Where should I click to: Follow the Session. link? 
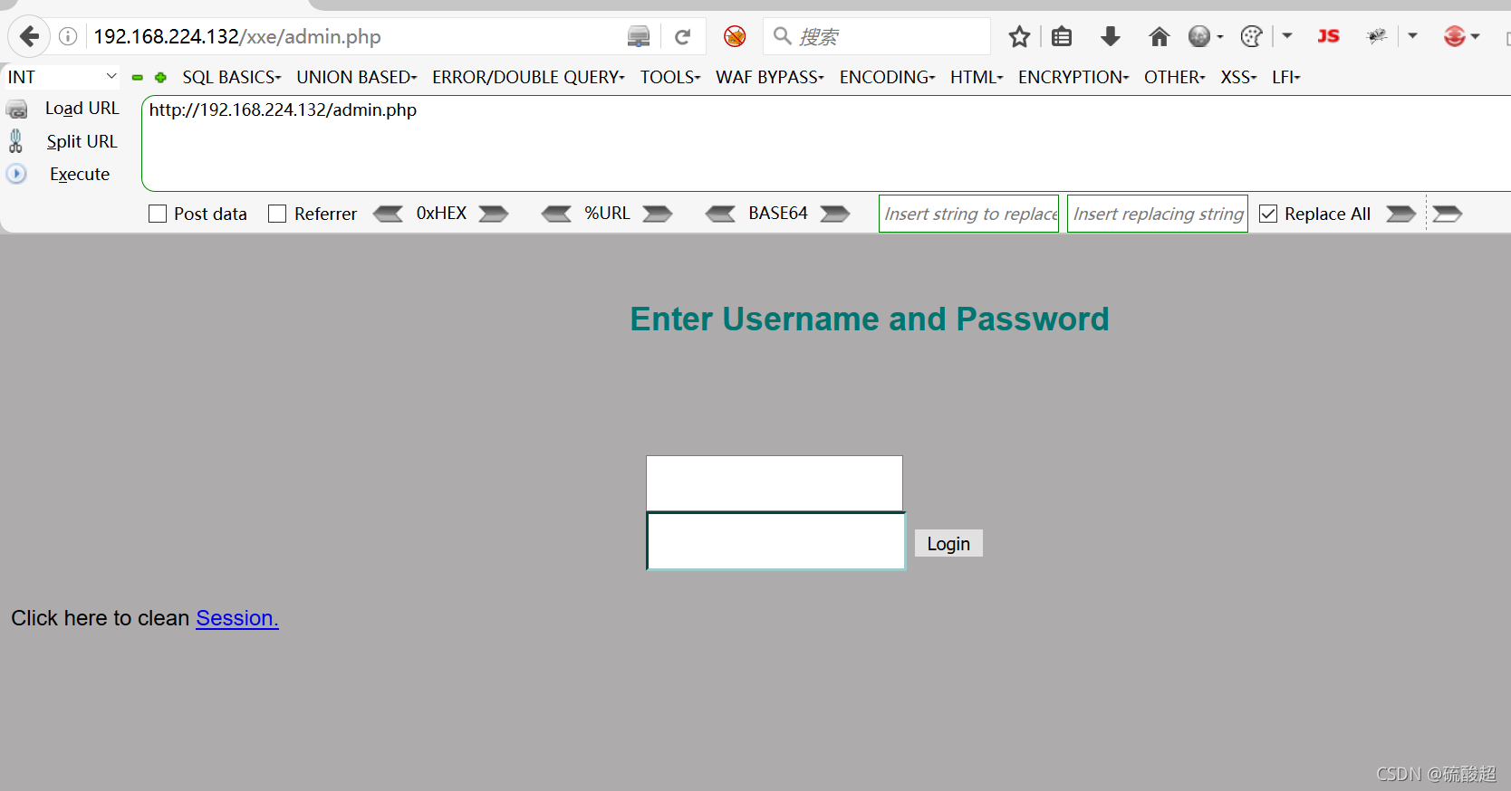237,618
